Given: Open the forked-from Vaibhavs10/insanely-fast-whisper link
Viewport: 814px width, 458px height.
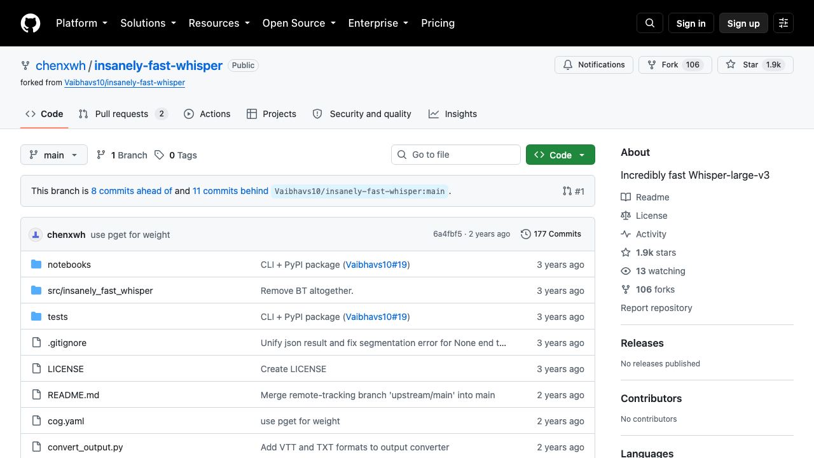Looking at the screenshot, I should [x=125, y=83].
